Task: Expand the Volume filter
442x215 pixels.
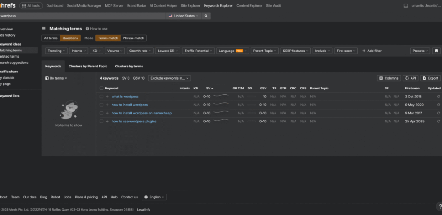Action: click(x=115, y=51)
